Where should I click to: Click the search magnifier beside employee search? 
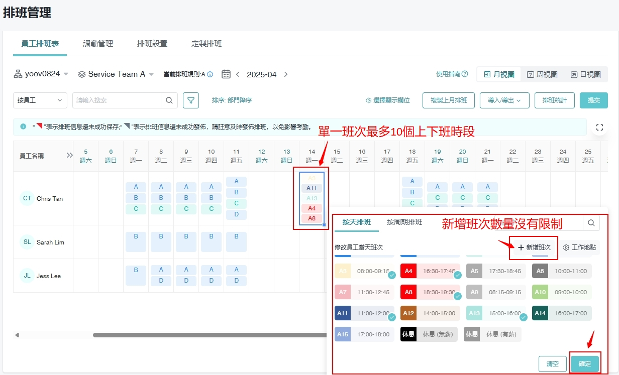click(x=169, y=100)
